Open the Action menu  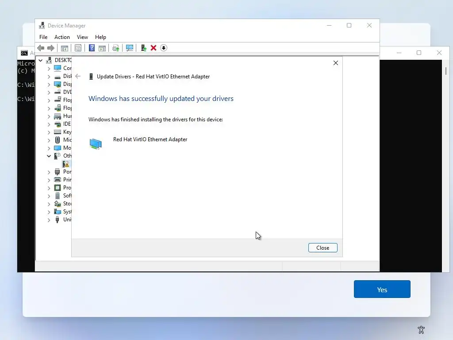pyautogui.click(x=62, y=37)
